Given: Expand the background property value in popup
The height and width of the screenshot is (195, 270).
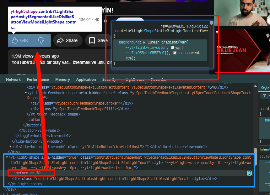Looking at the screenshot, I should click(x=144, y=42).
